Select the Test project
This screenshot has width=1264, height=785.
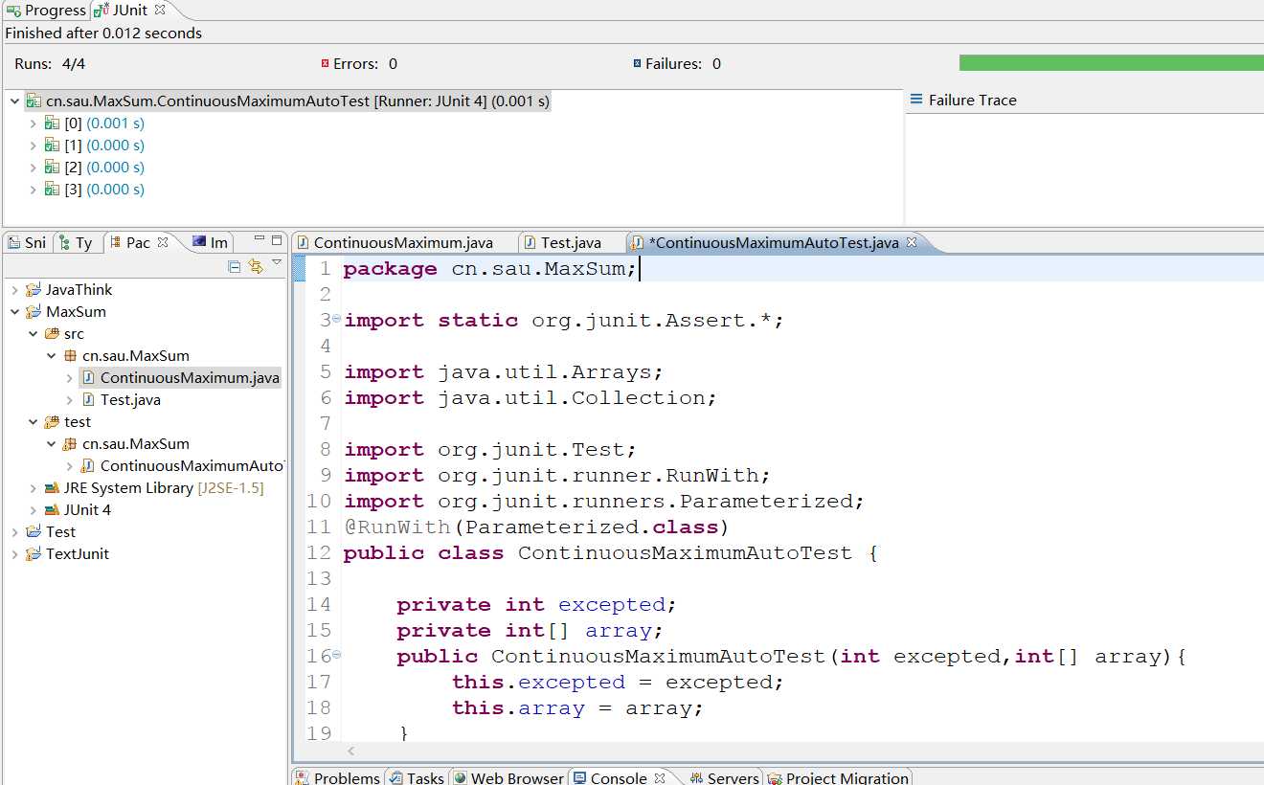(60, 531)
